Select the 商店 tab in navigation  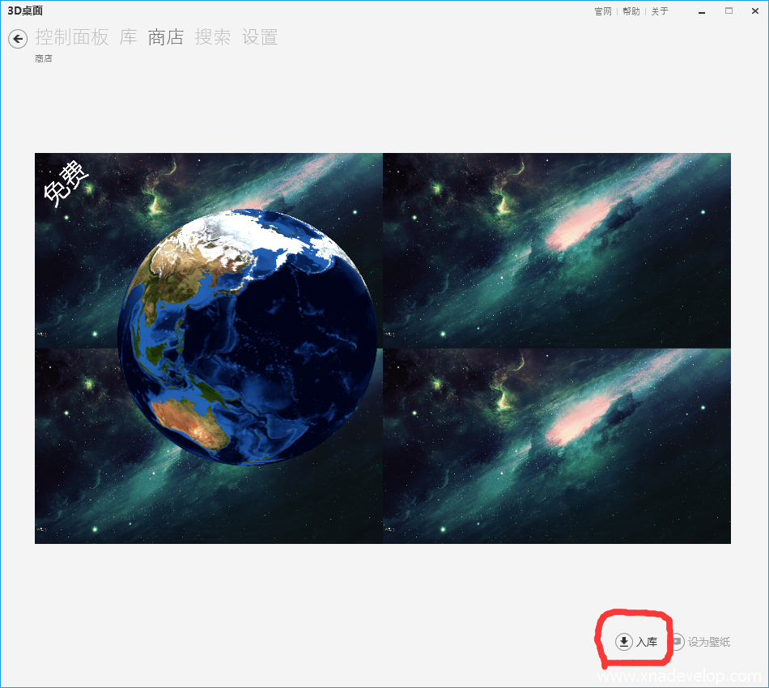[165, 37]
